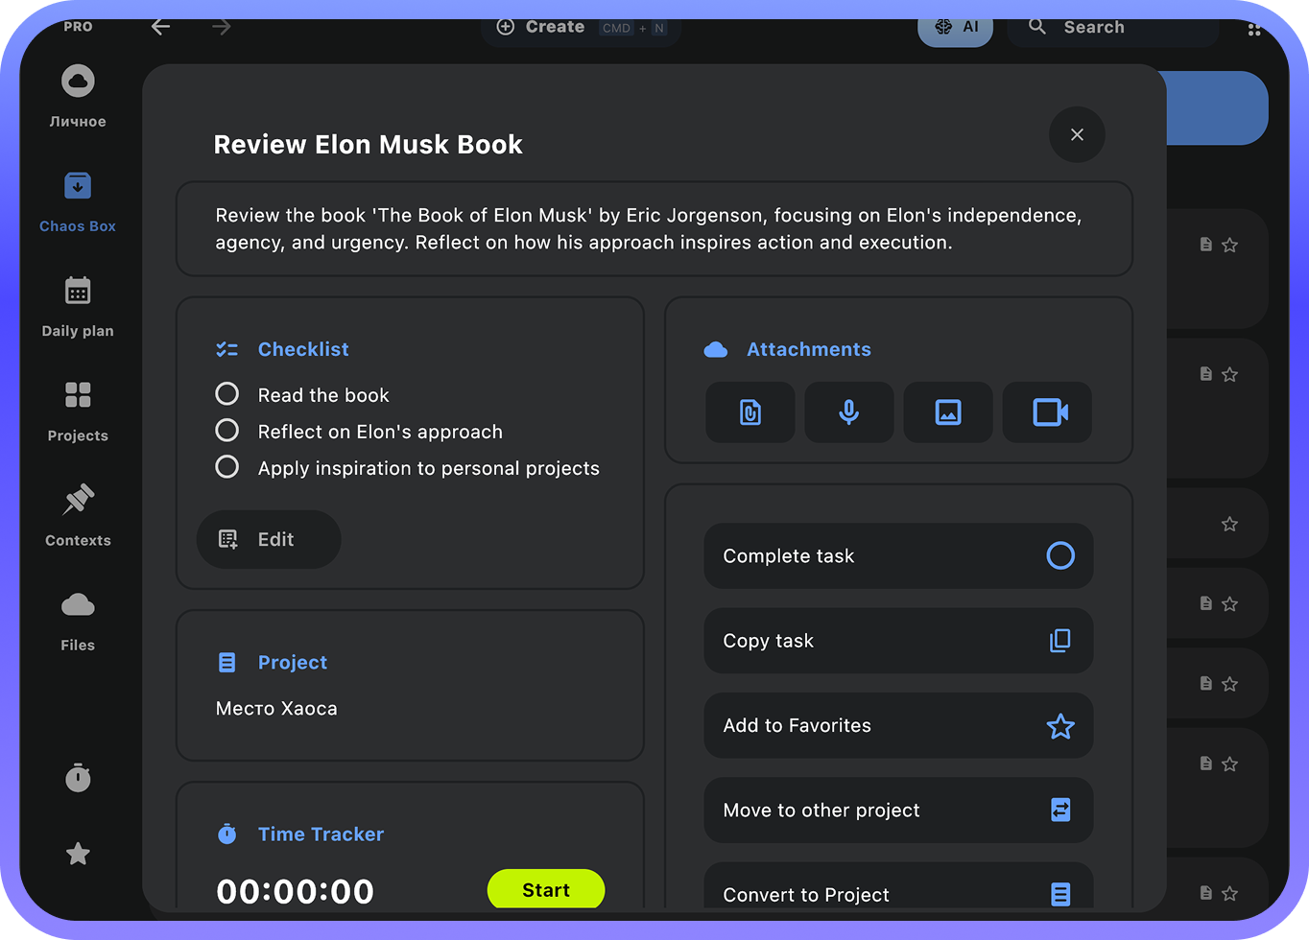Start the time tracker
Image resolution: width=1309 pixels, height=940 pixels.
point(546,889)
